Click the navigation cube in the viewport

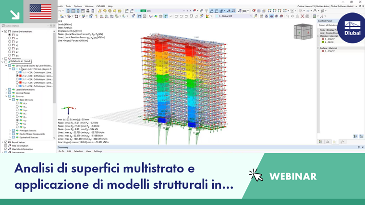point(303,32)
